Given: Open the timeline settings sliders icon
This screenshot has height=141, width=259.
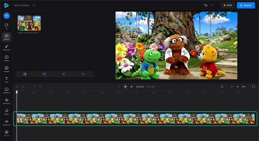Looking at the screenshot, I should pyautogui.click(x=222, y=87).
